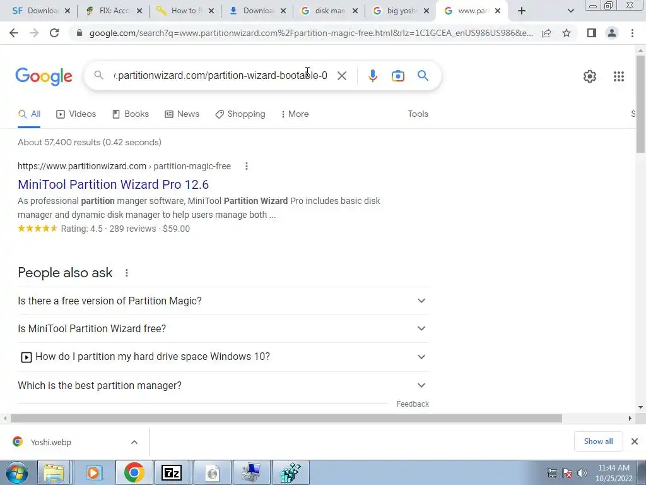Image resolution: width=646 pixels, height=485 pixels.
Task: Close the downloads bar
Action: pos(635,441)
